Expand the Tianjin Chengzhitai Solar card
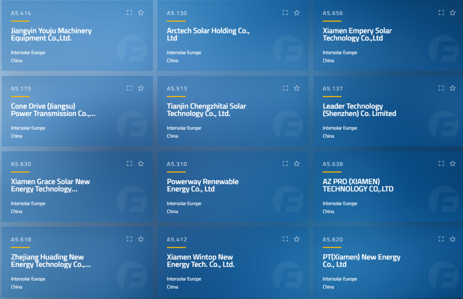This screenshot has width=463, height=299. tap(285, 88)
